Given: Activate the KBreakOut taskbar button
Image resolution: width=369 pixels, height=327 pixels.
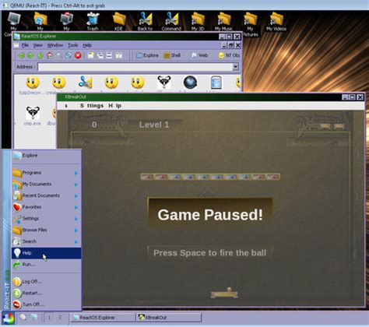Looking at the screenshot, I should [x=169, y=318].
